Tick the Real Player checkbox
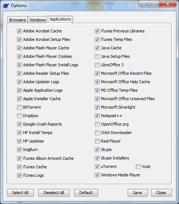Image resolution: width=179 pixels, height=204 pixels. (97, 141)
